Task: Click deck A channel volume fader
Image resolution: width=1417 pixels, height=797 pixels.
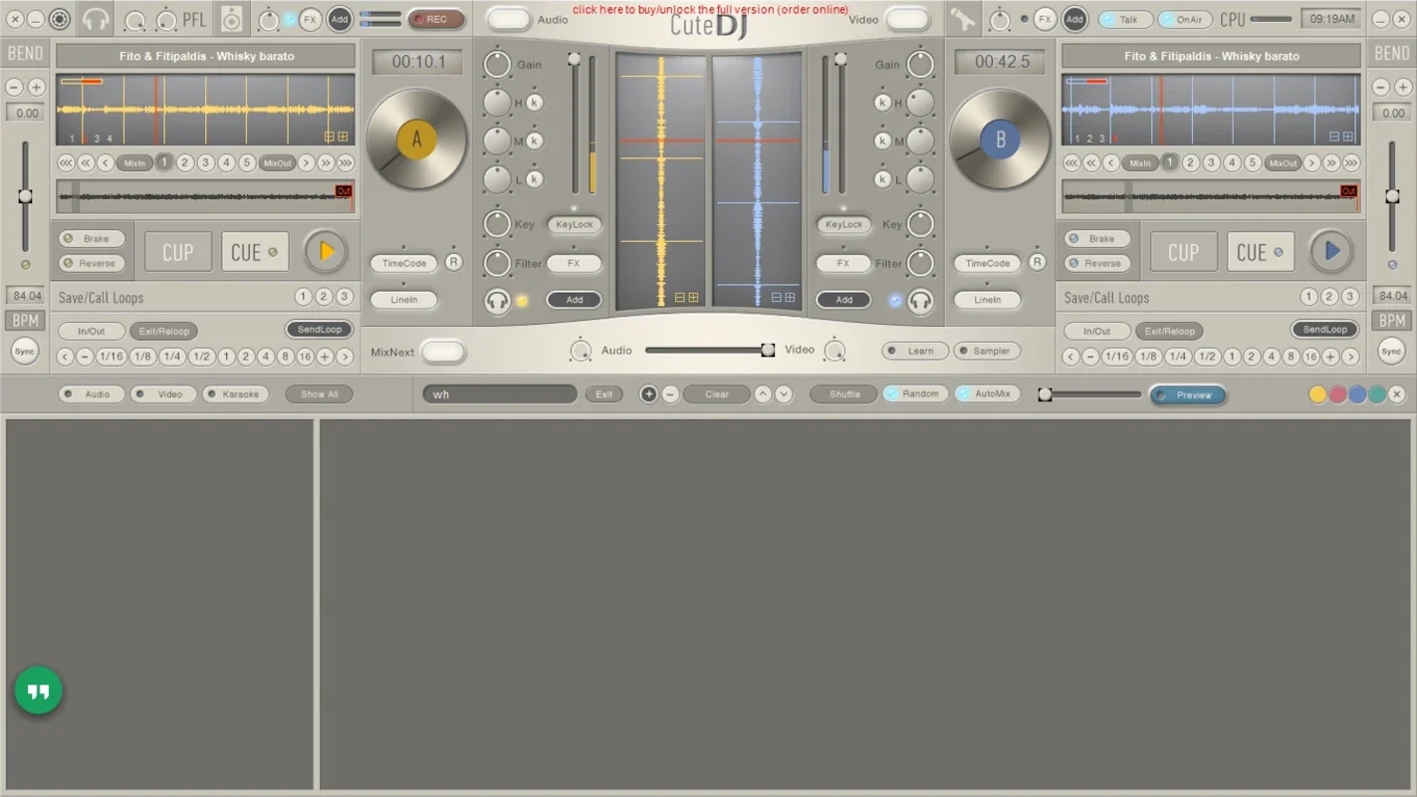Action: [574, 60]
